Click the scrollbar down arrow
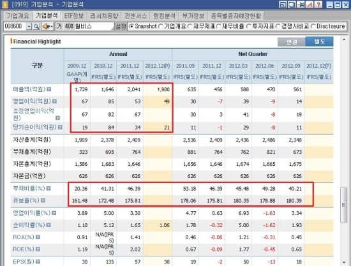This screenshot has width=351, height=266. click(x=343, y=262)
